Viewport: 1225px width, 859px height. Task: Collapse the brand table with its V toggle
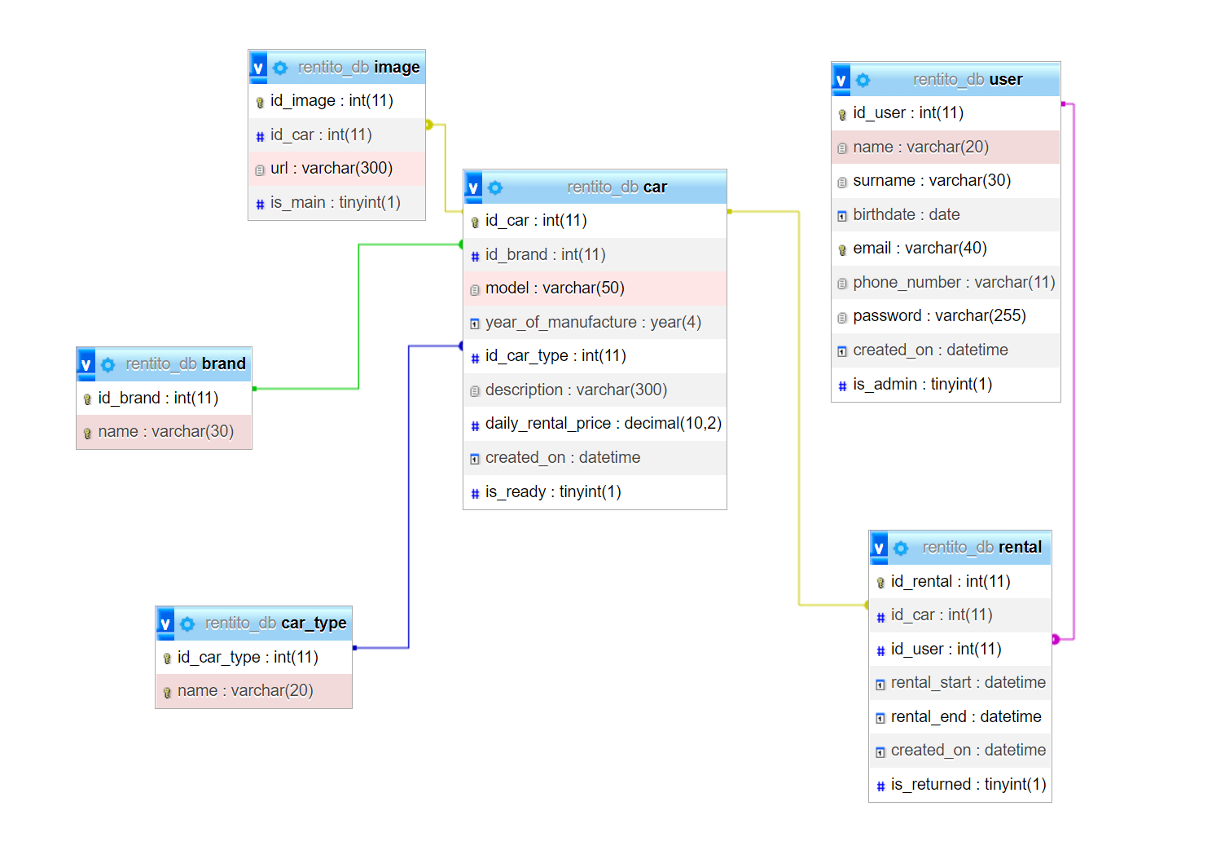(x=86, y=364)
